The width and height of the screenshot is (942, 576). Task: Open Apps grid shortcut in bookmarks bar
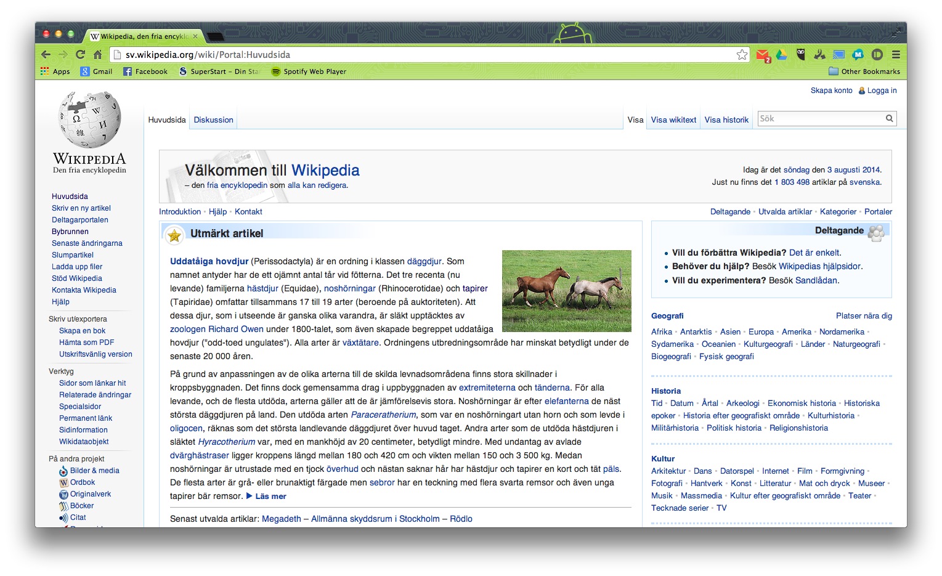[x=55, y=71]
